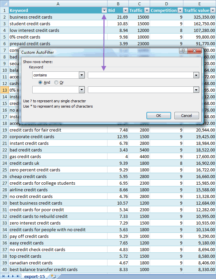Open the Keyword column filter dropdown

(104, 10)
